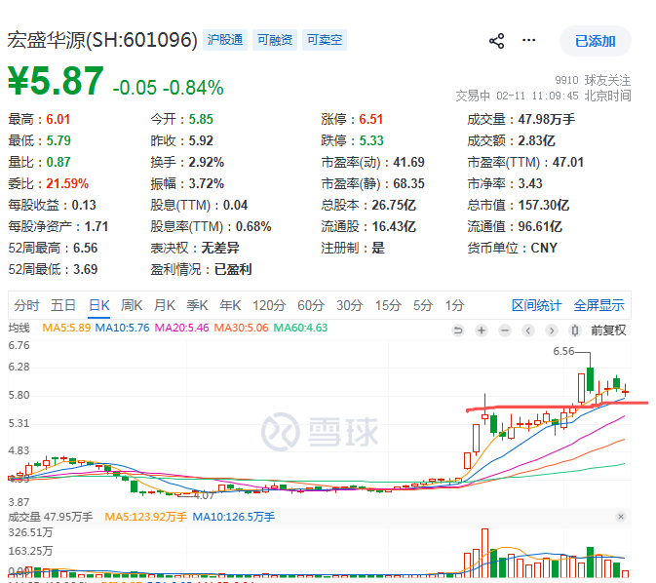Screen dimensions: 656x583
Task: Click the 9910 球友关注 follower count
Action: pos(593,80)
